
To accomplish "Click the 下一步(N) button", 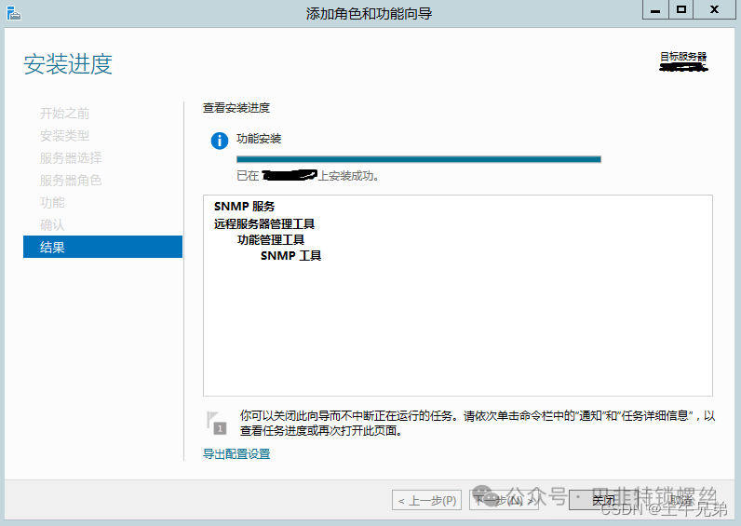I will [x=504, y=500].
